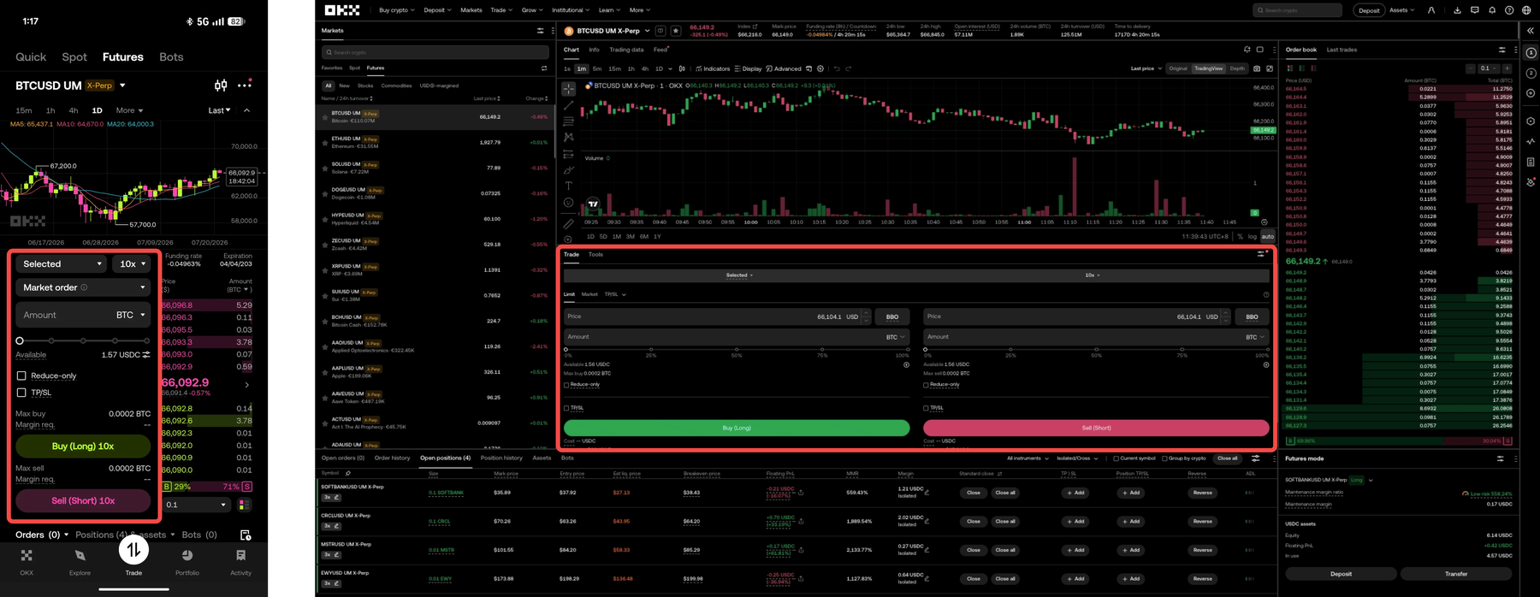The width and height of the screenshot is (1540, 597).
Task: Tick mobile TP/SL checkbox
Action: [21, 393]
